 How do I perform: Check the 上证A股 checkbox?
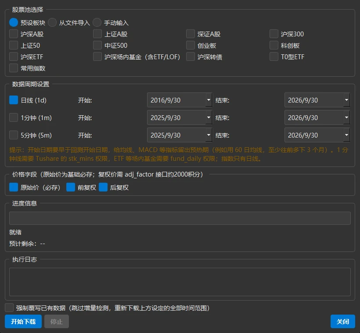click(97, 34)
